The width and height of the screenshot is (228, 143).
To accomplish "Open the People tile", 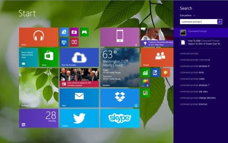I will [157, 58].
